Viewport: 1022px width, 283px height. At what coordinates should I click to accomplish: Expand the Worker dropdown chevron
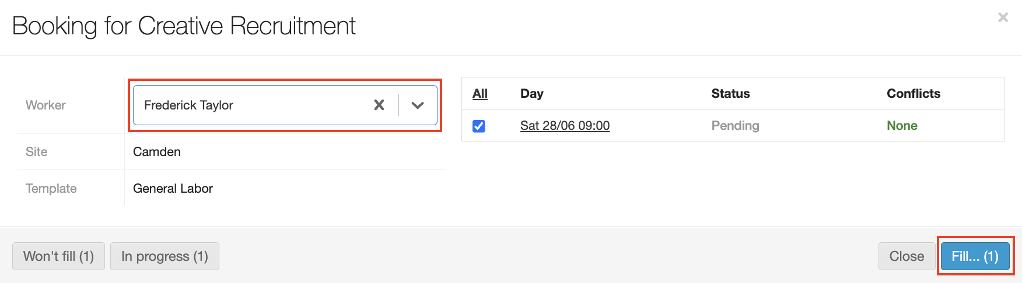(x=418, y=105)
